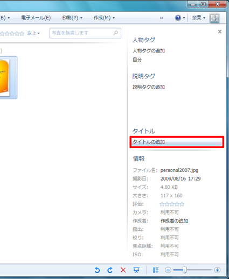The image size is (229, 279).
Task: Click the 説明タグ heading
Action: 143,76
